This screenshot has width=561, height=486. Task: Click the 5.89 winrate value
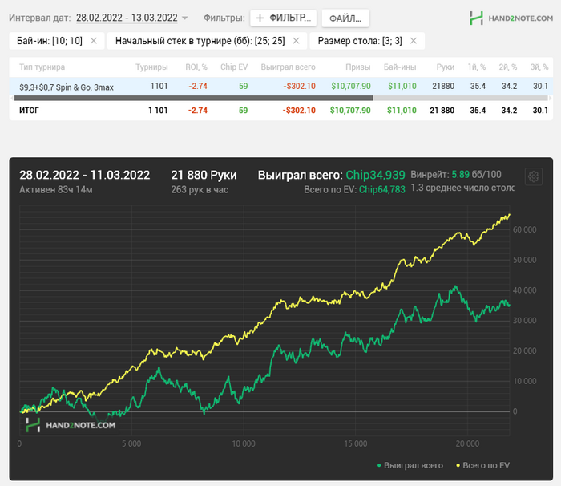[460, 174]
